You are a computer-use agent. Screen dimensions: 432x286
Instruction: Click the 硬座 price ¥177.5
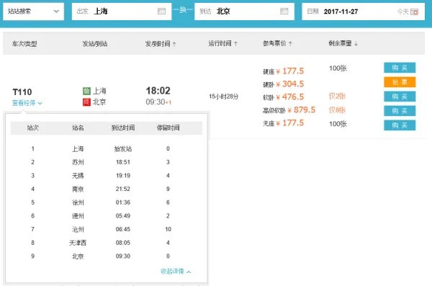pyautogui.click(x=290, y=71)
